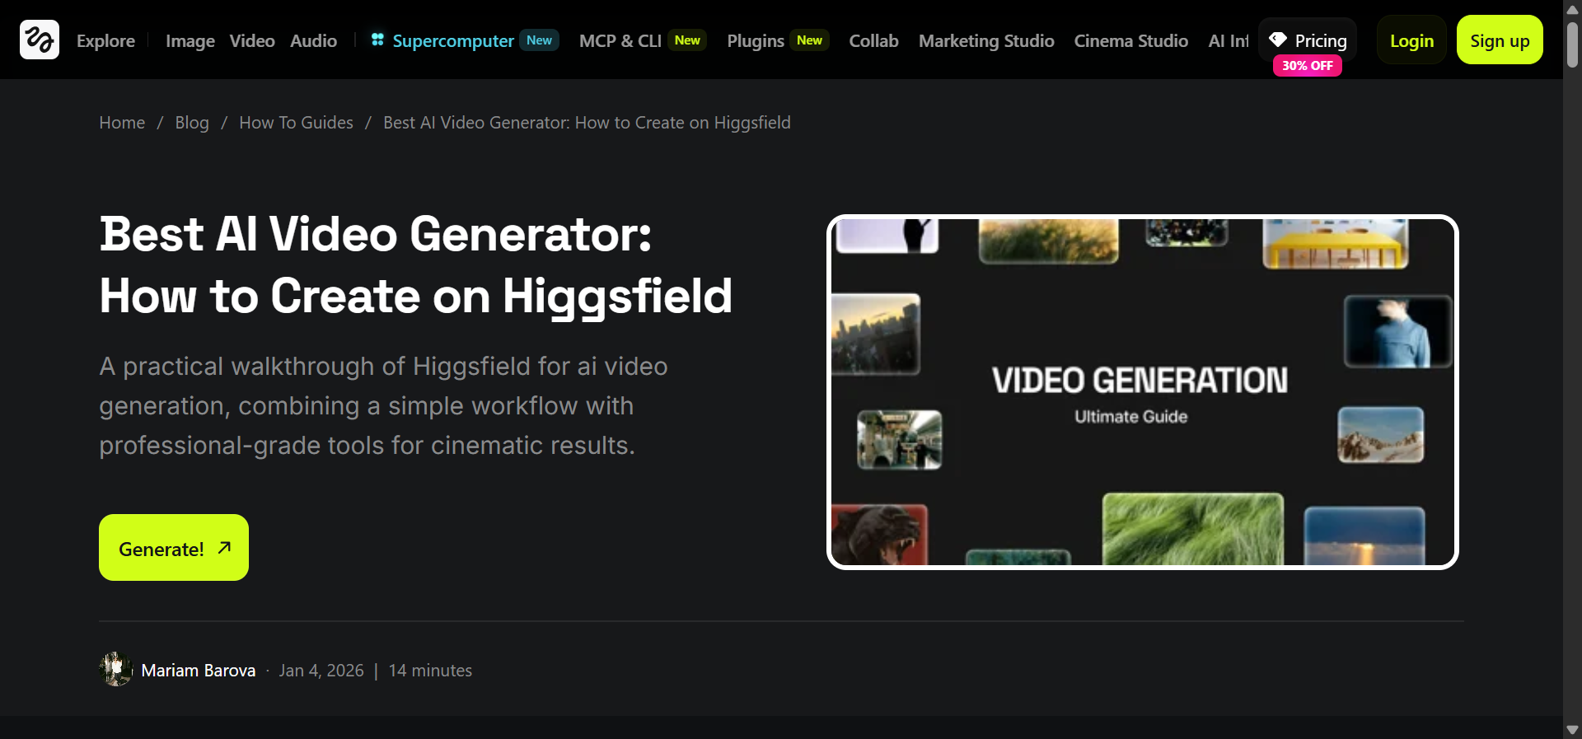Click the Video Generation Ultimate Guide image
The height and width of the screenshot is (739, 1582).
1142,392
